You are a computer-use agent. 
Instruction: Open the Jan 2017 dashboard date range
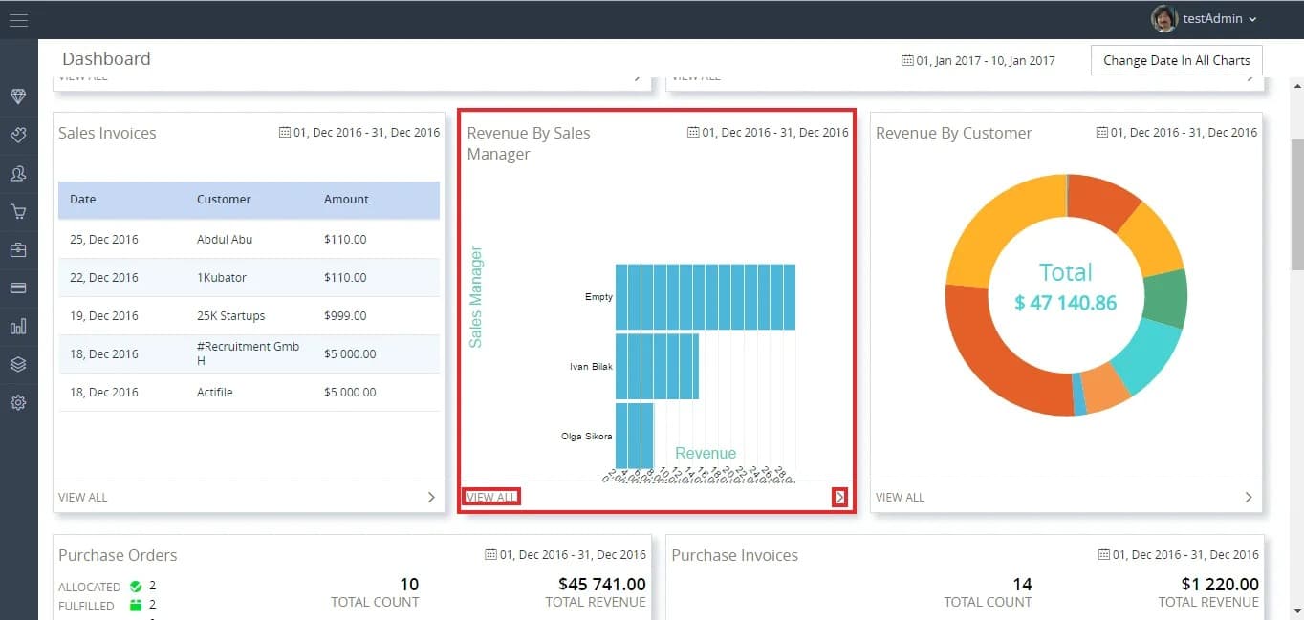click(x=978, y=60)
